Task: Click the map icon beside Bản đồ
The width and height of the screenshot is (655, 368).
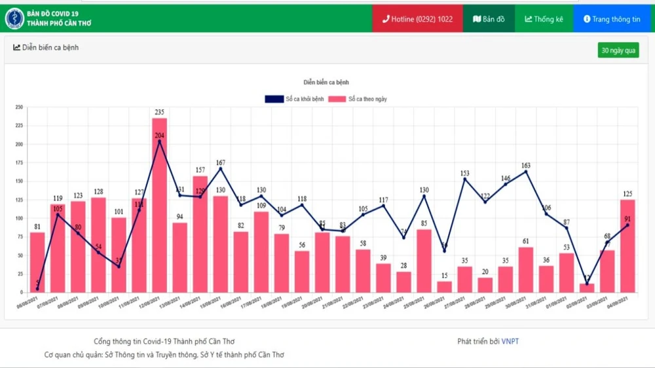Action: 477,19
